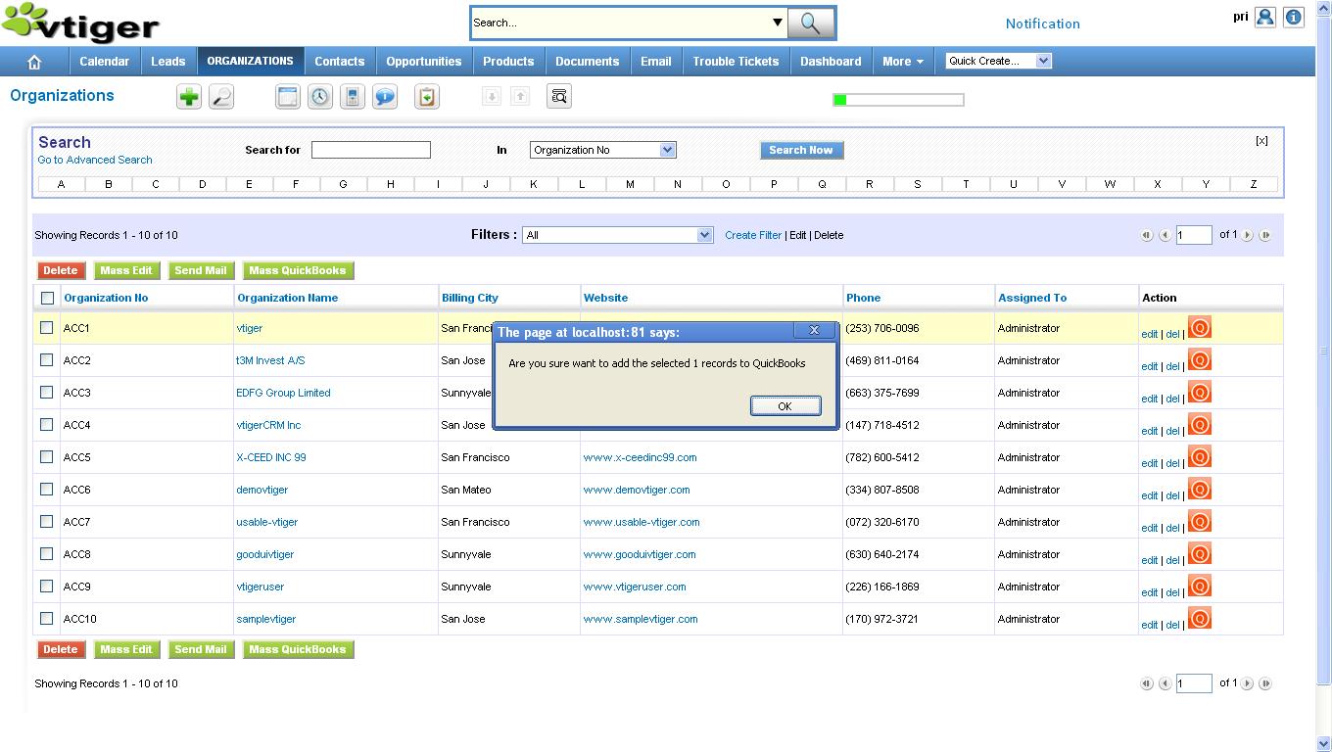This screenshot has height=752, width=1332.
Task: Filter by letter M in alphabet bar
Action: (630, 184)
